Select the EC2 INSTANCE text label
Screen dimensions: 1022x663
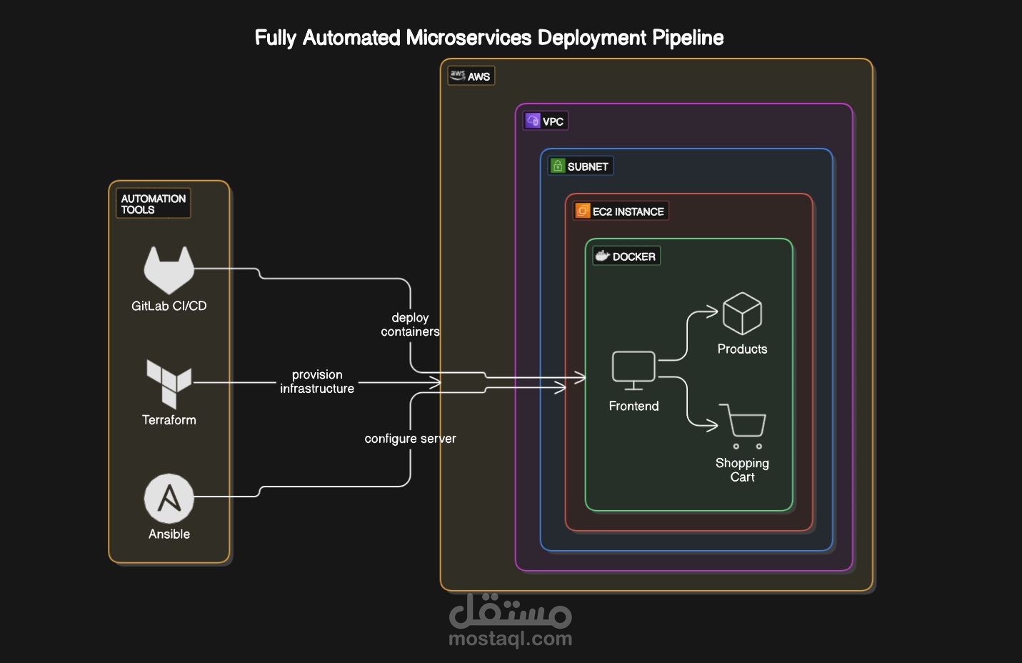[628, 211]
